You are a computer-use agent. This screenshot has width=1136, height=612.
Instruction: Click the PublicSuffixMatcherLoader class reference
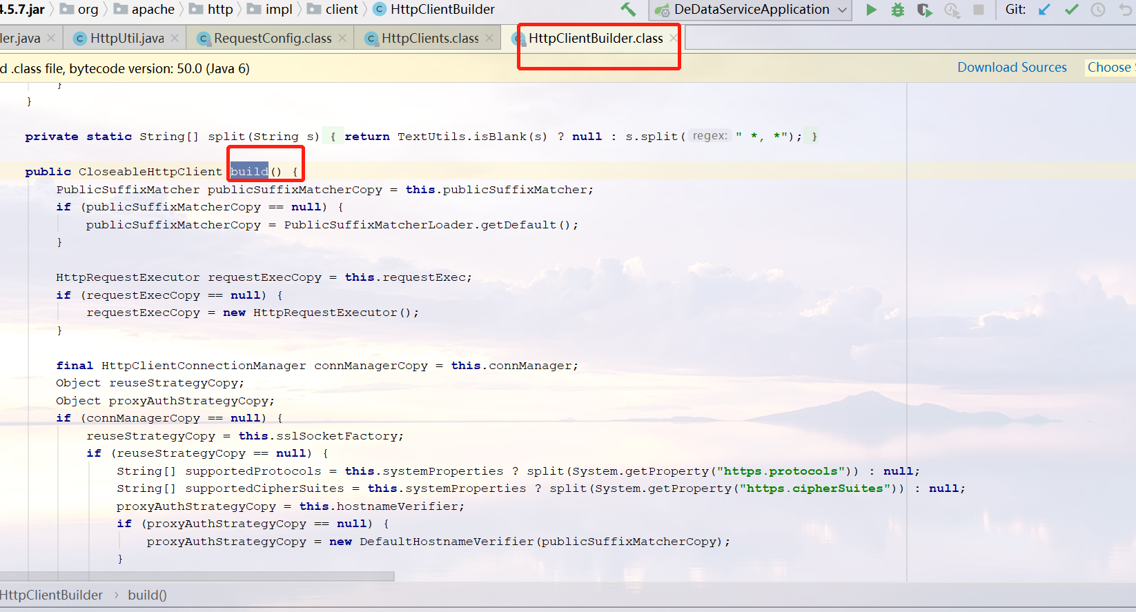coord(378,225)
